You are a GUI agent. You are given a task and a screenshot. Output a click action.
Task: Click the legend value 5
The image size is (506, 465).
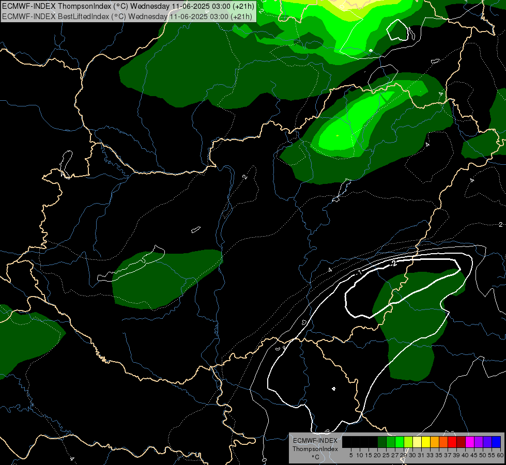point(351,455)
